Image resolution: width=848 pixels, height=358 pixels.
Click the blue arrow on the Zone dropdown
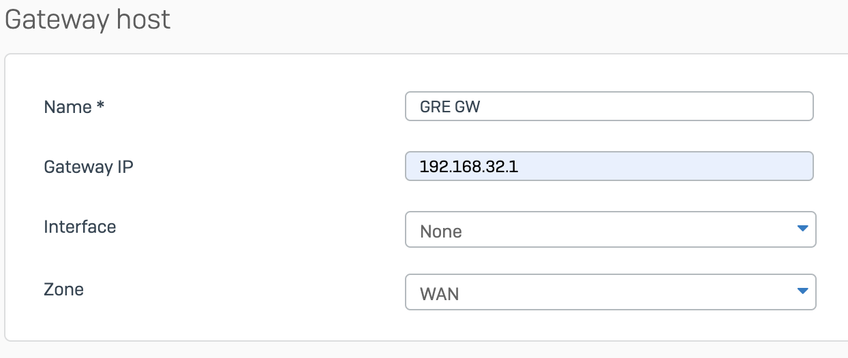[x=802, y=291]
